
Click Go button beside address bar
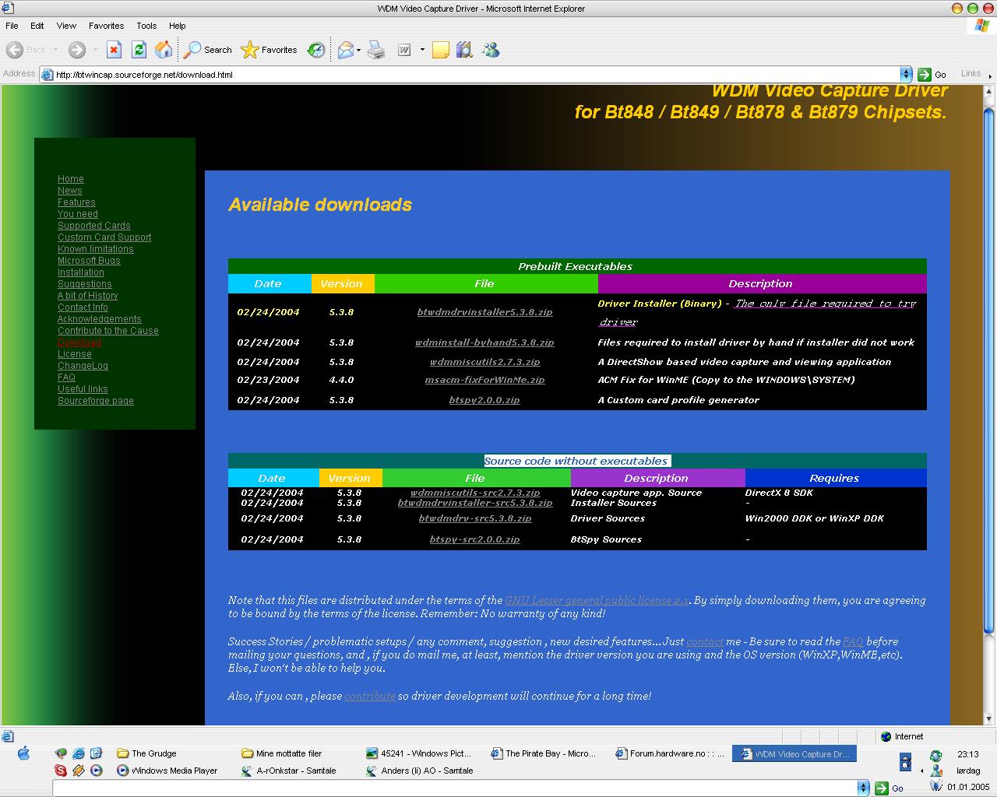pos(932,75)
